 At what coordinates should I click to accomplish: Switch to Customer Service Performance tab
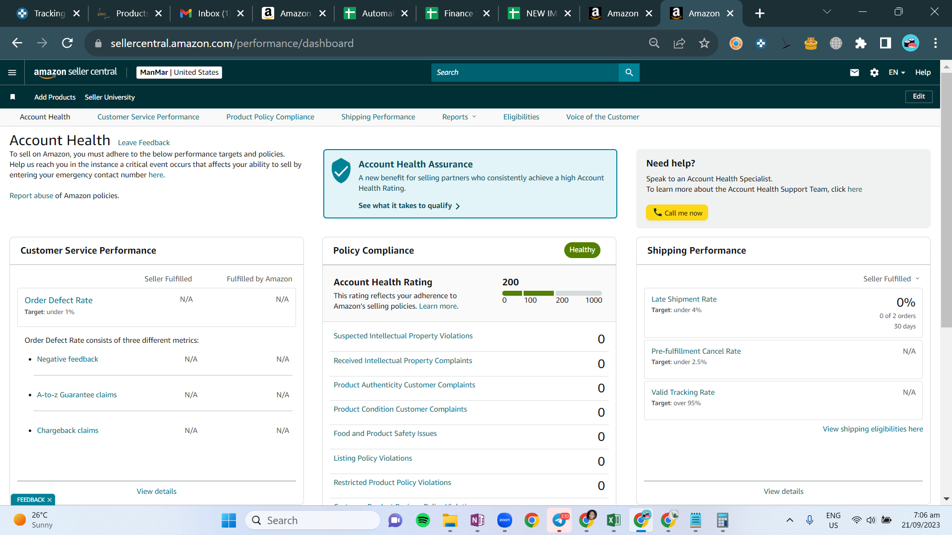pyautogui.click(x=148, y=117)
